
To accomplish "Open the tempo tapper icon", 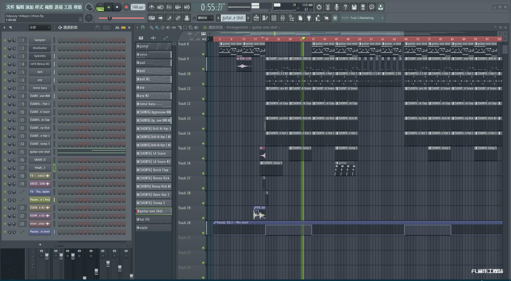I will click(x=318, y=18).
